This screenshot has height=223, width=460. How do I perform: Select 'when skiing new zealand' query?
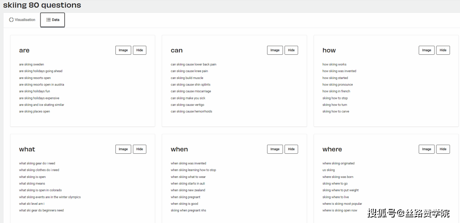188,190
